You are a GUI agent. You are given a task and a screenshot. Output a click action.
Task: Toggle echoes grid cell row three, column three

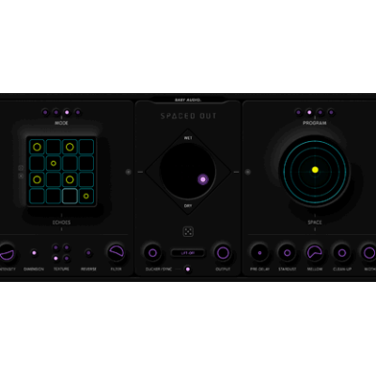(70, 180)
